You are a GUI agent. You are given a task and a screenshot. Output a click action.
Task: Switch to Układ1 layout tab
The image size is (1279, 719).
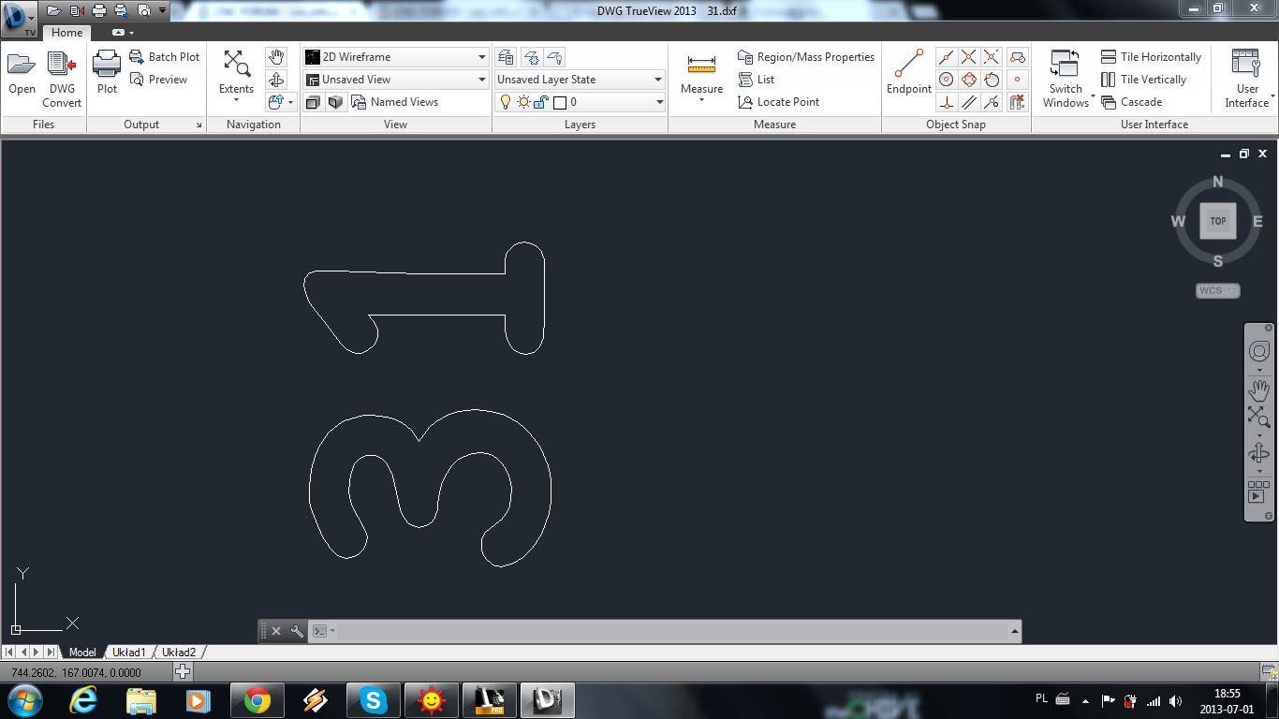coord(129,652)
